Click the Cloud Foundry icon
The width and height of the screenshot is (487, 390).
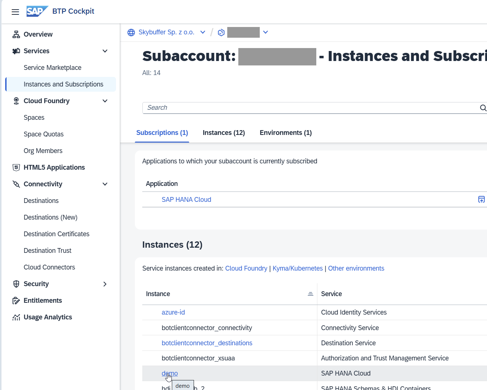click(16, 101)
